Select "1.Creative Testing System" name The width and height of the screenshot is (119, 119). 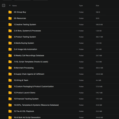tap(25, 24)
